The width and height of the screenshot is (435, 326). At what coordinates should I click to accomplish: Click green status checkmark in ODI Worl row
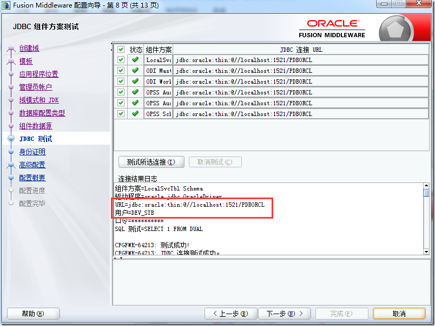[135, 81]
